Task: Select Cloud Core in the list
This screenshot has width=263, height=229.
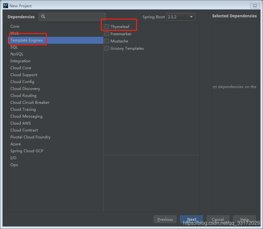Action: point(55,68)
